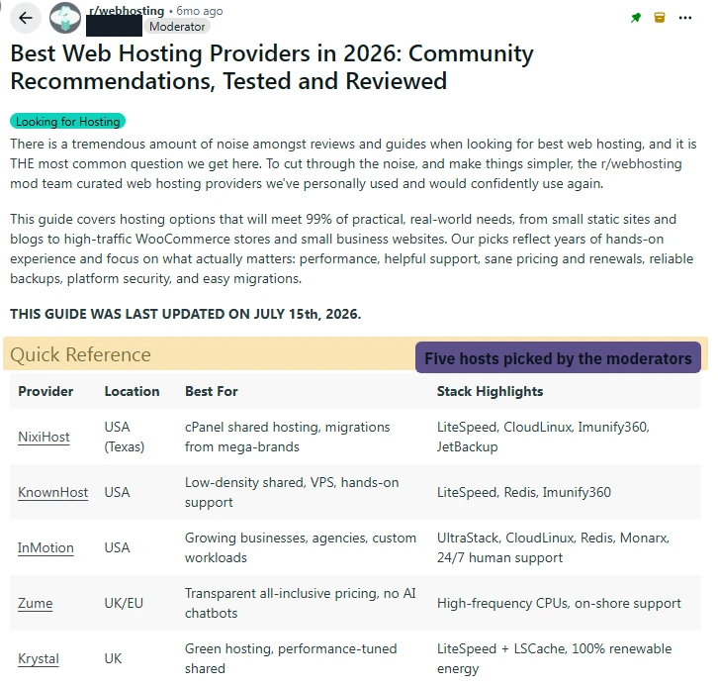The image size is (718, 687).
Task: Click the 'Low-density shared, VPS' cell
Action: pos(292,492)
